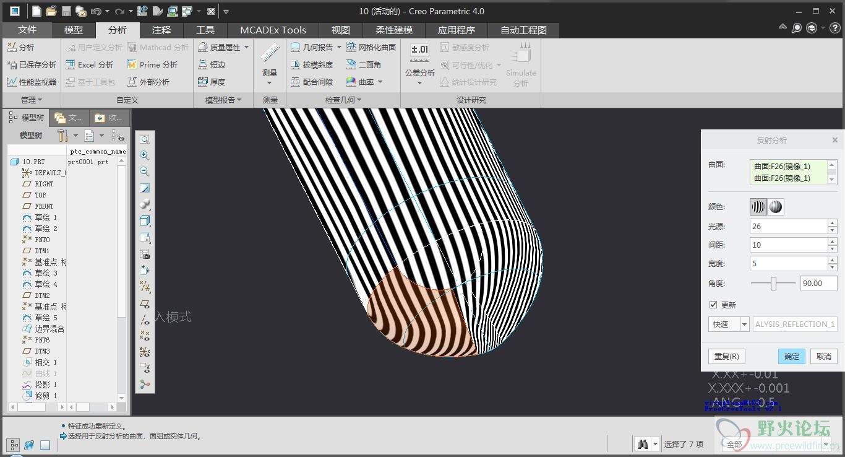Screen dimensions: 845x457
Task: Click the Zoom In magnifier icon
Action: (145, 155)
